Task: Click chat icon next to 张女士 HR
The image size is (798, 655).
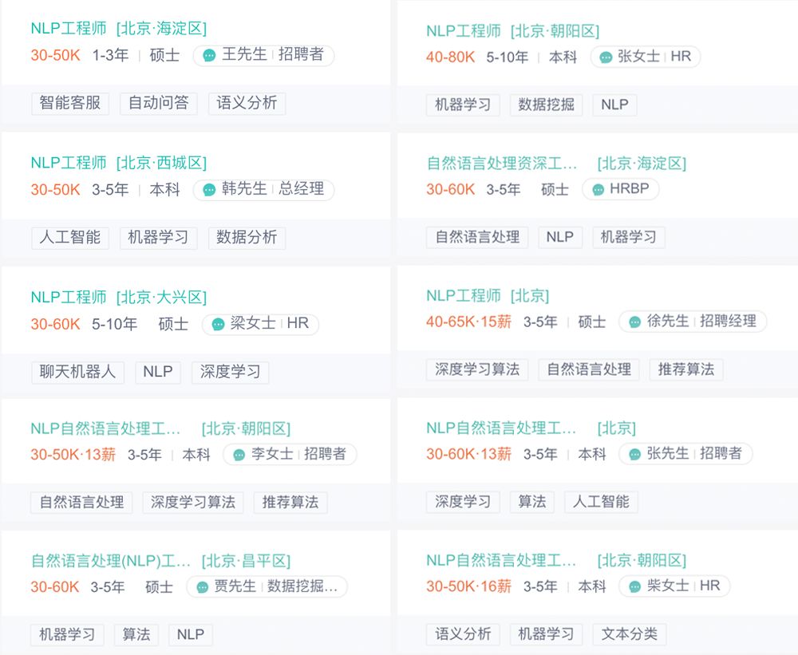Action: (x=606, y=57)
